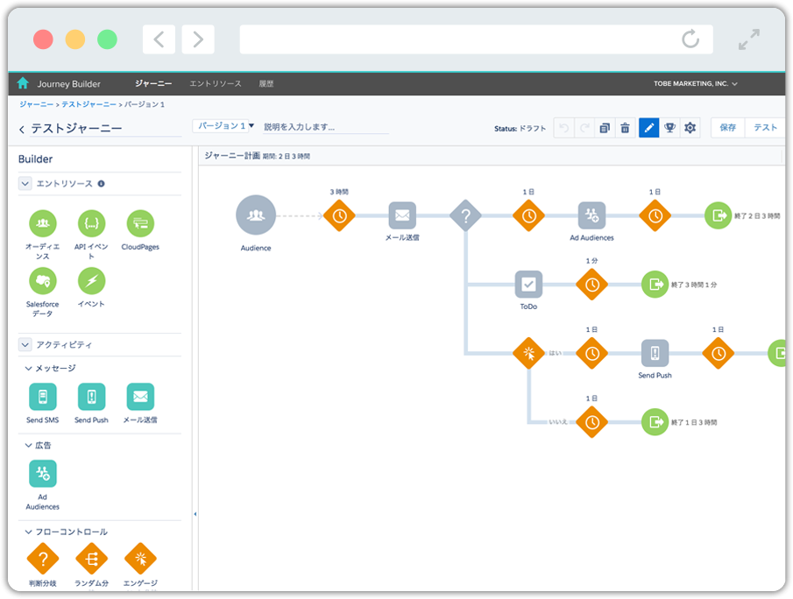Screen dimensions: 793x599
Task: Pick the エンゲージ engagement split icon in palette
Action: [140, 559]
